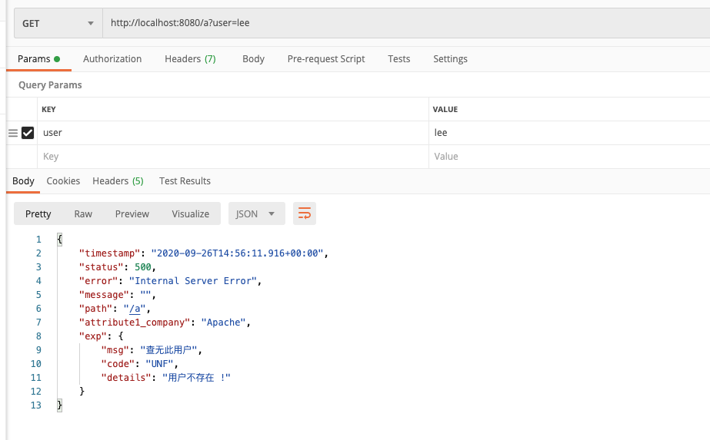
Task: Select the request Body tab
Action: coord(253,59)
